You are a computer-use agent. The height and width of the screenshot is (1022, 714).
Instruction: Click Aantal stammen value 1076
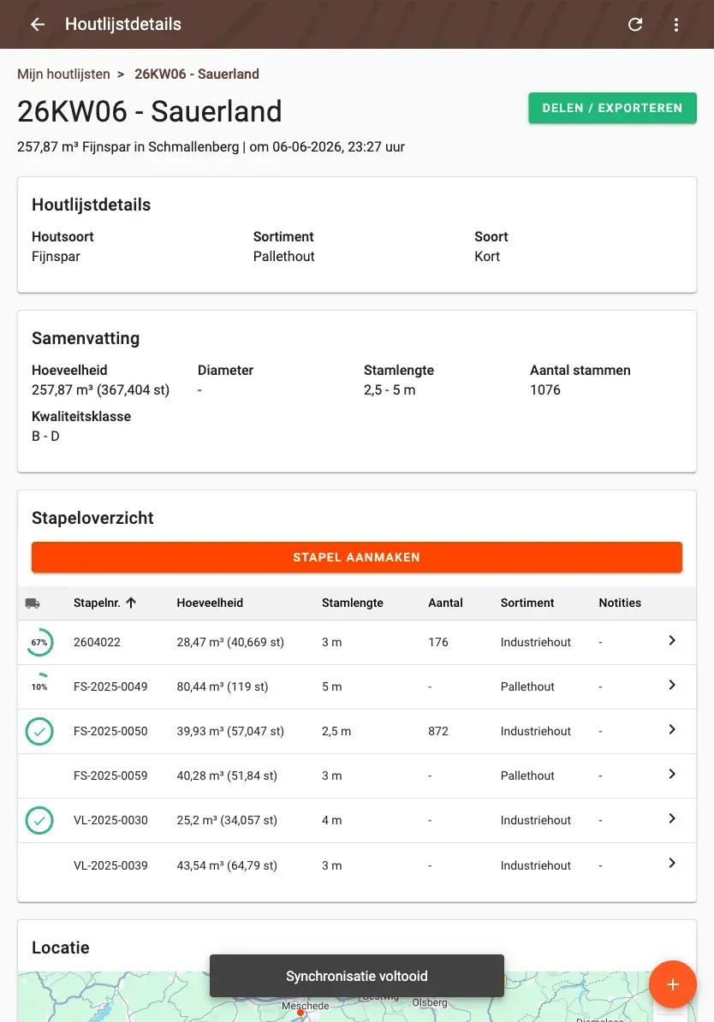point(545,389)
